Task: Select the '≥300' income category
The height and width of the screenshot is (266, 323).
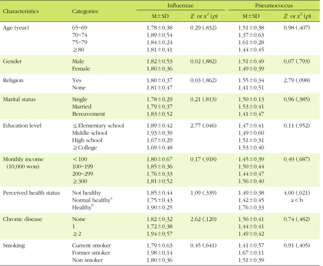Action: coord(80,181)
